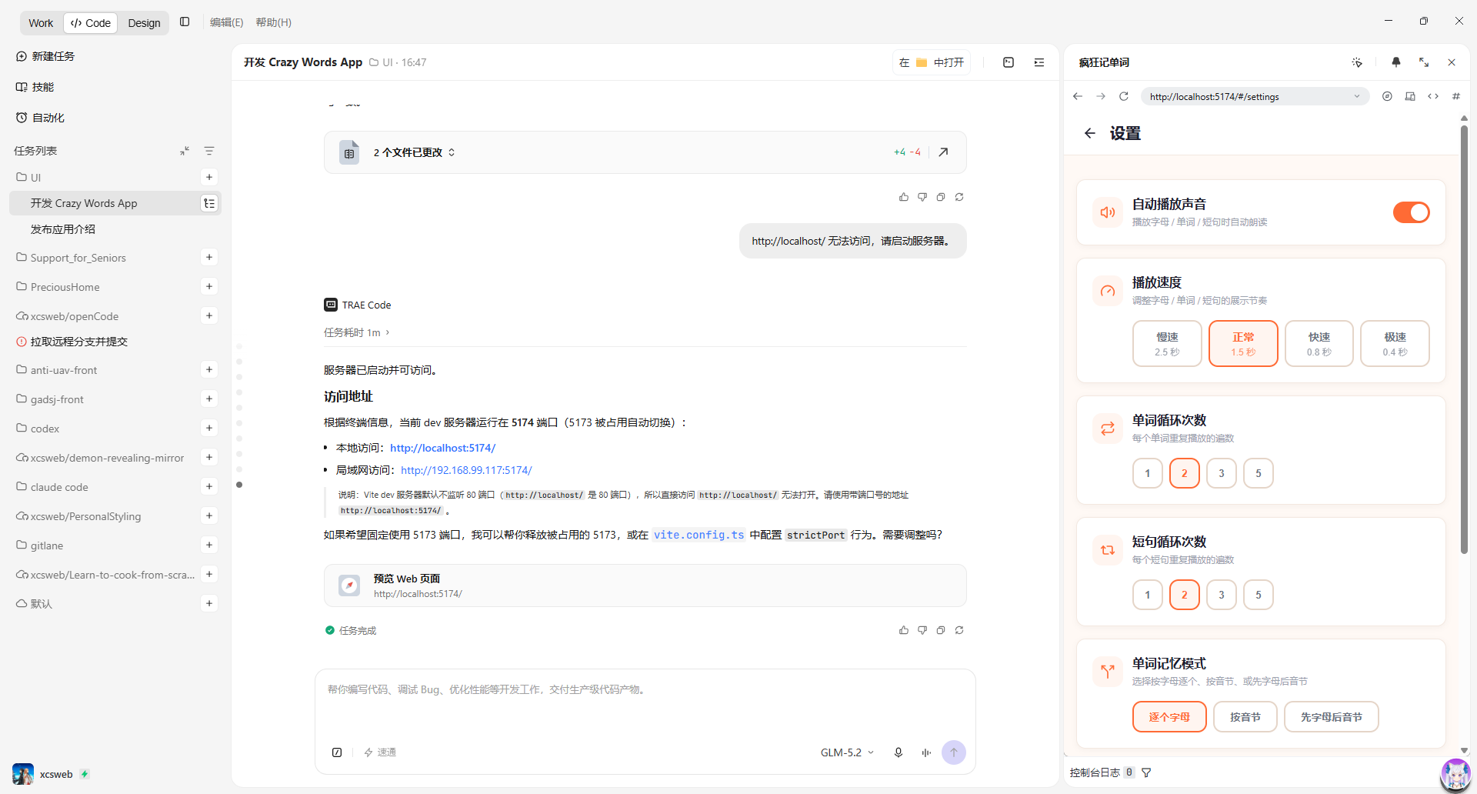Toggle the right side panel list icon
Screen dimensions: 1477x794
click(x=1039, y=62)
